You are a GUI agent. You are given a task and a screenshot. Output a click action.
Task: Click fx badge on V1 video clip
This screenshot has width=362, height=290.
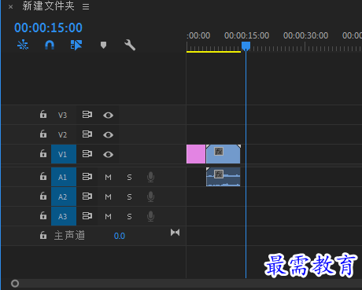(x=219, y=151)
